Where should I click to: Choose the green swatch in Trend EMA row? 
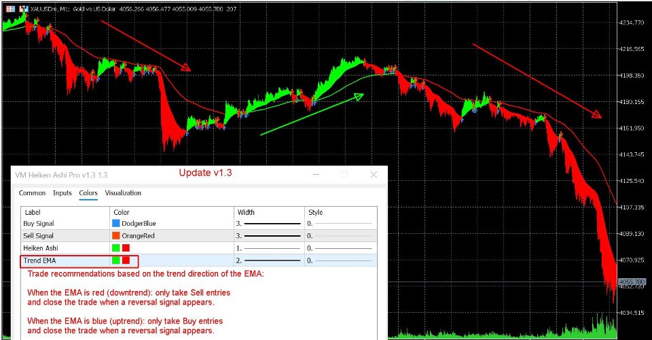[116, 260]
